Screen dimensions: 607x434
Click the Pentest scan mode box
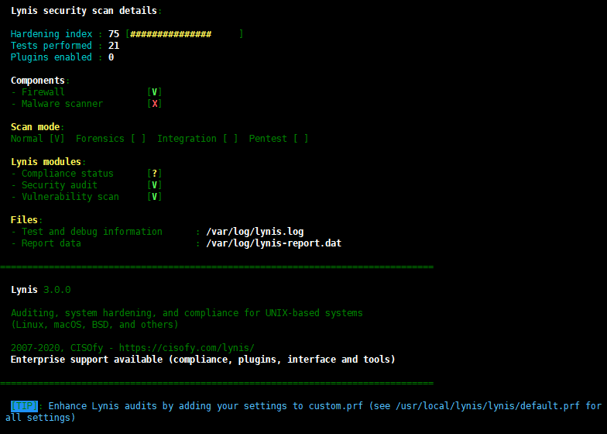300,139
